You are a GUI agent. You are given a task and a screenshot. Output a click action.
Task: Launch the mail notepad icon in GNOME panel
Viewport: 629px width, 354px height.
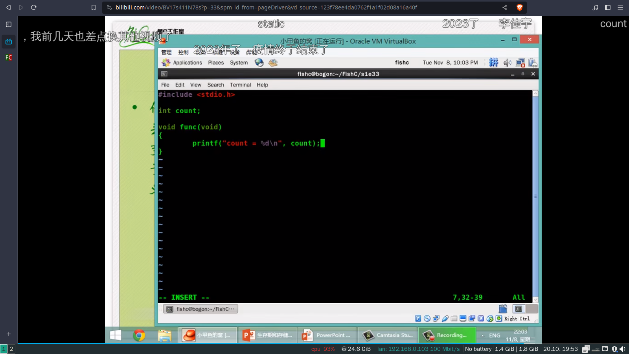pos(273,63)
